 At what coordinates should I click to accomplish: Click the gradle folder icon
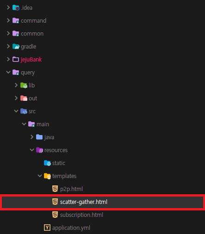(x=16, y=46)
